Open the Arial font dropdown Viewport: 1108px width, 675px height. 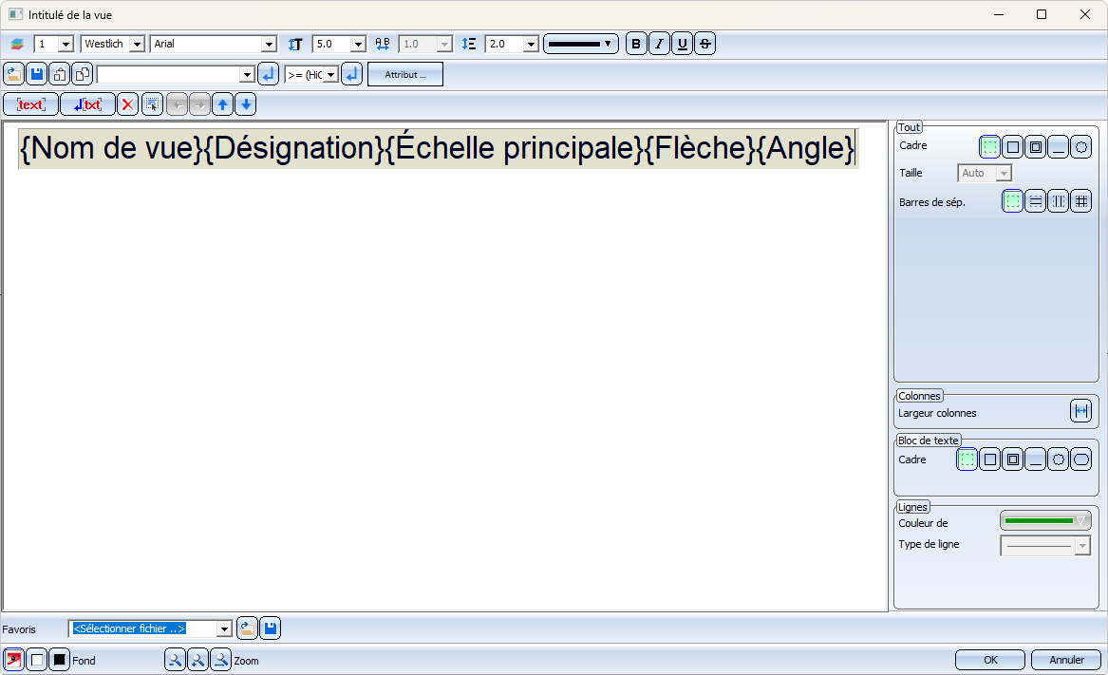click(x=269, y=44)
